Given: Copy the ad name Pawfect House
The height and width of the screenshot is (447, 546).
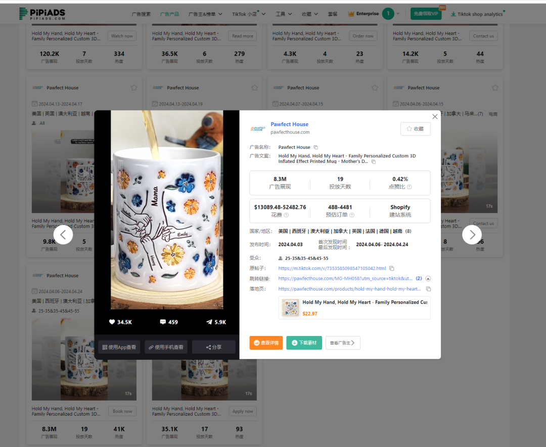Looking at the screenshot, I should click(x=316, y=147).
